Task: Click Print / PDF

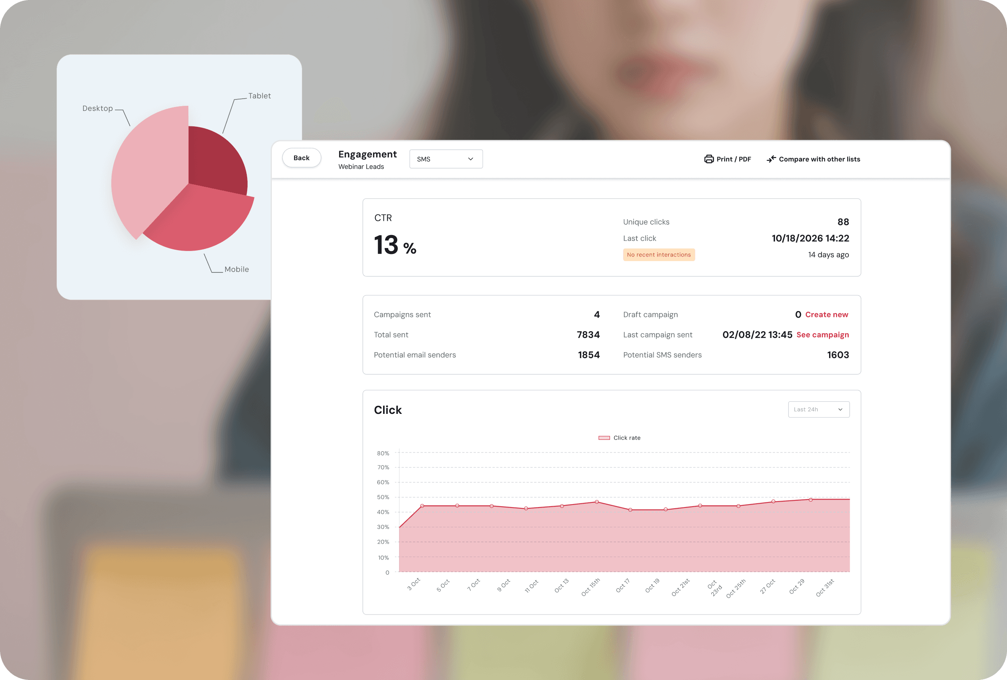Action: pos(733,159)
